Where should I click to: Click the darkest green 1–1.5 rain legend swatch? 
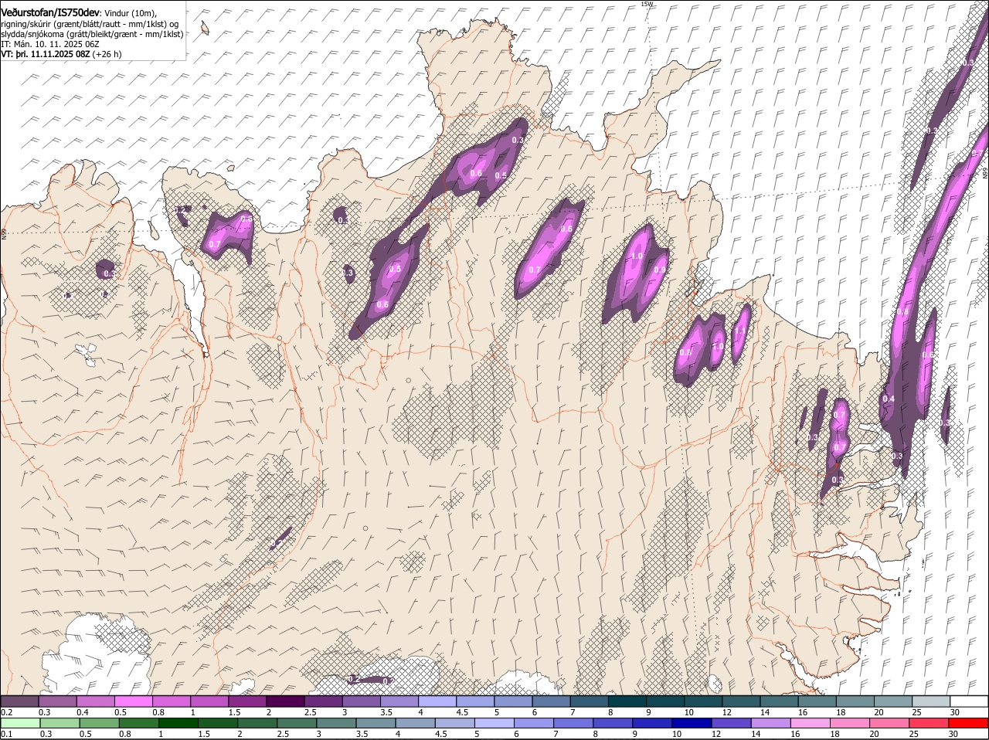178,724
